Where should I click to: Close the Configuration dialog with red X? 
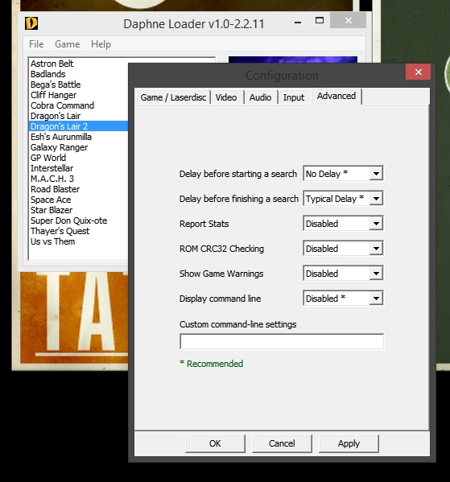coord(418,72)
